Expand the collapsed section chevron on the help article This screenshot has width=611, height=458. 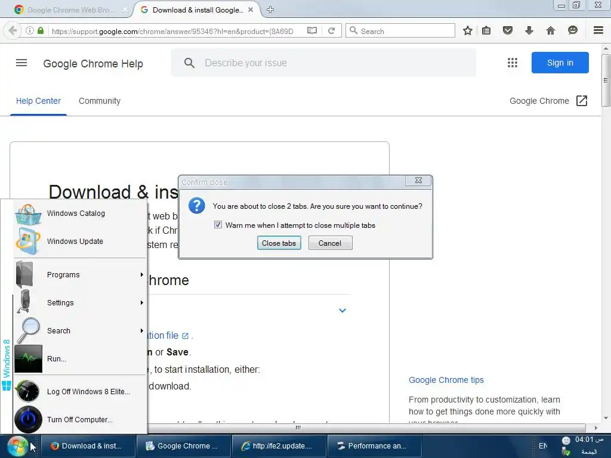pos(342,310)
